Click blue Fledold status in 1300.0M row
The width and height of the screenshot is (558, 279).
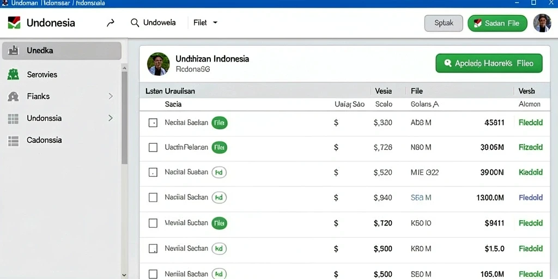pos(531,197)
